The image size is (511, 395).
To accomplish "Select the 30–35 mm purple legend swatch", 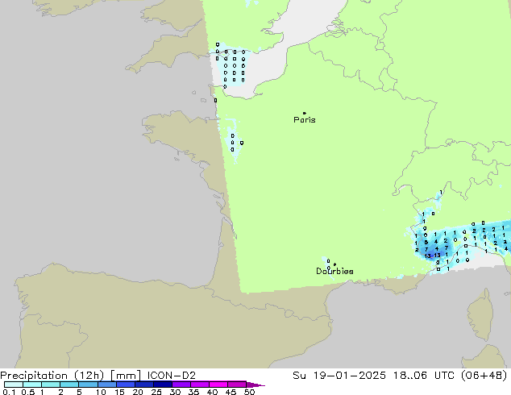I will pyautogui.click(x=181, y=385).
